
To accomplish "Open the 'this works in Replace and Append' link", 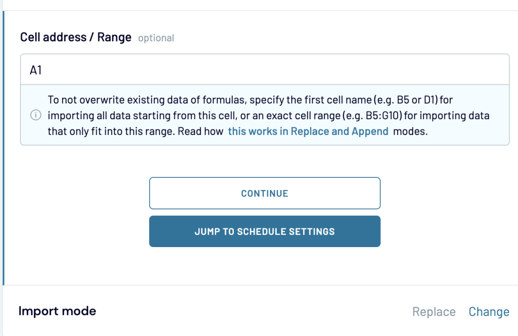I will pyautogui.click(x=308, y=131).
